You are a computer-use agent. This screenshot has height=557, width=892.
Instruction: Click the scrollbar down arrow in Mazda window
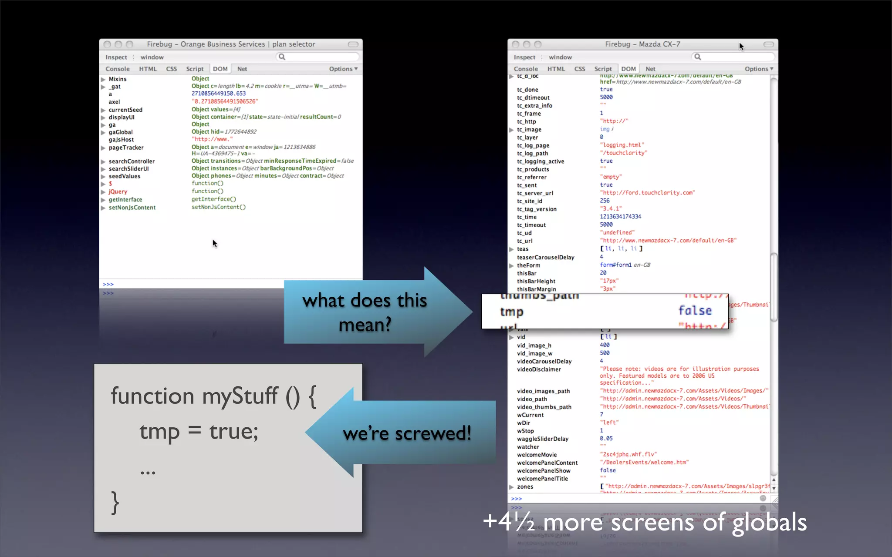(774, 488)
